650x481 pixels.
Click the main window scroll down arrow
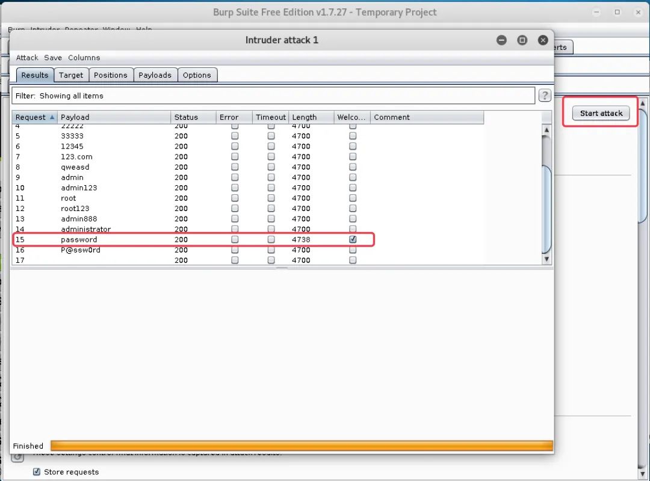(643, 473)
